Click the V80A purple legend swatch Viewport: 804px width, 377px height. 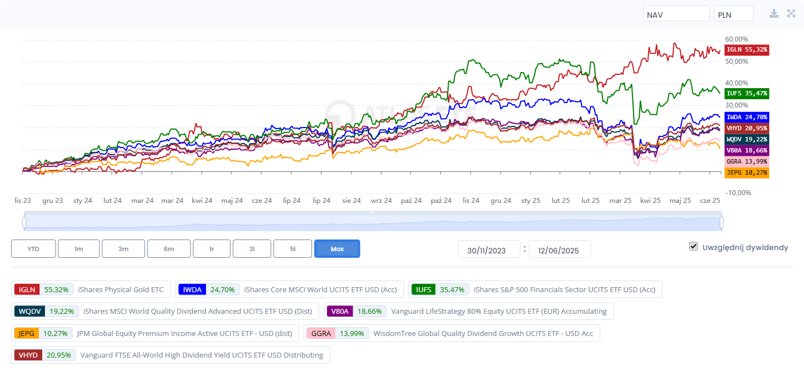pyautogui.click(x=340, y=311)
